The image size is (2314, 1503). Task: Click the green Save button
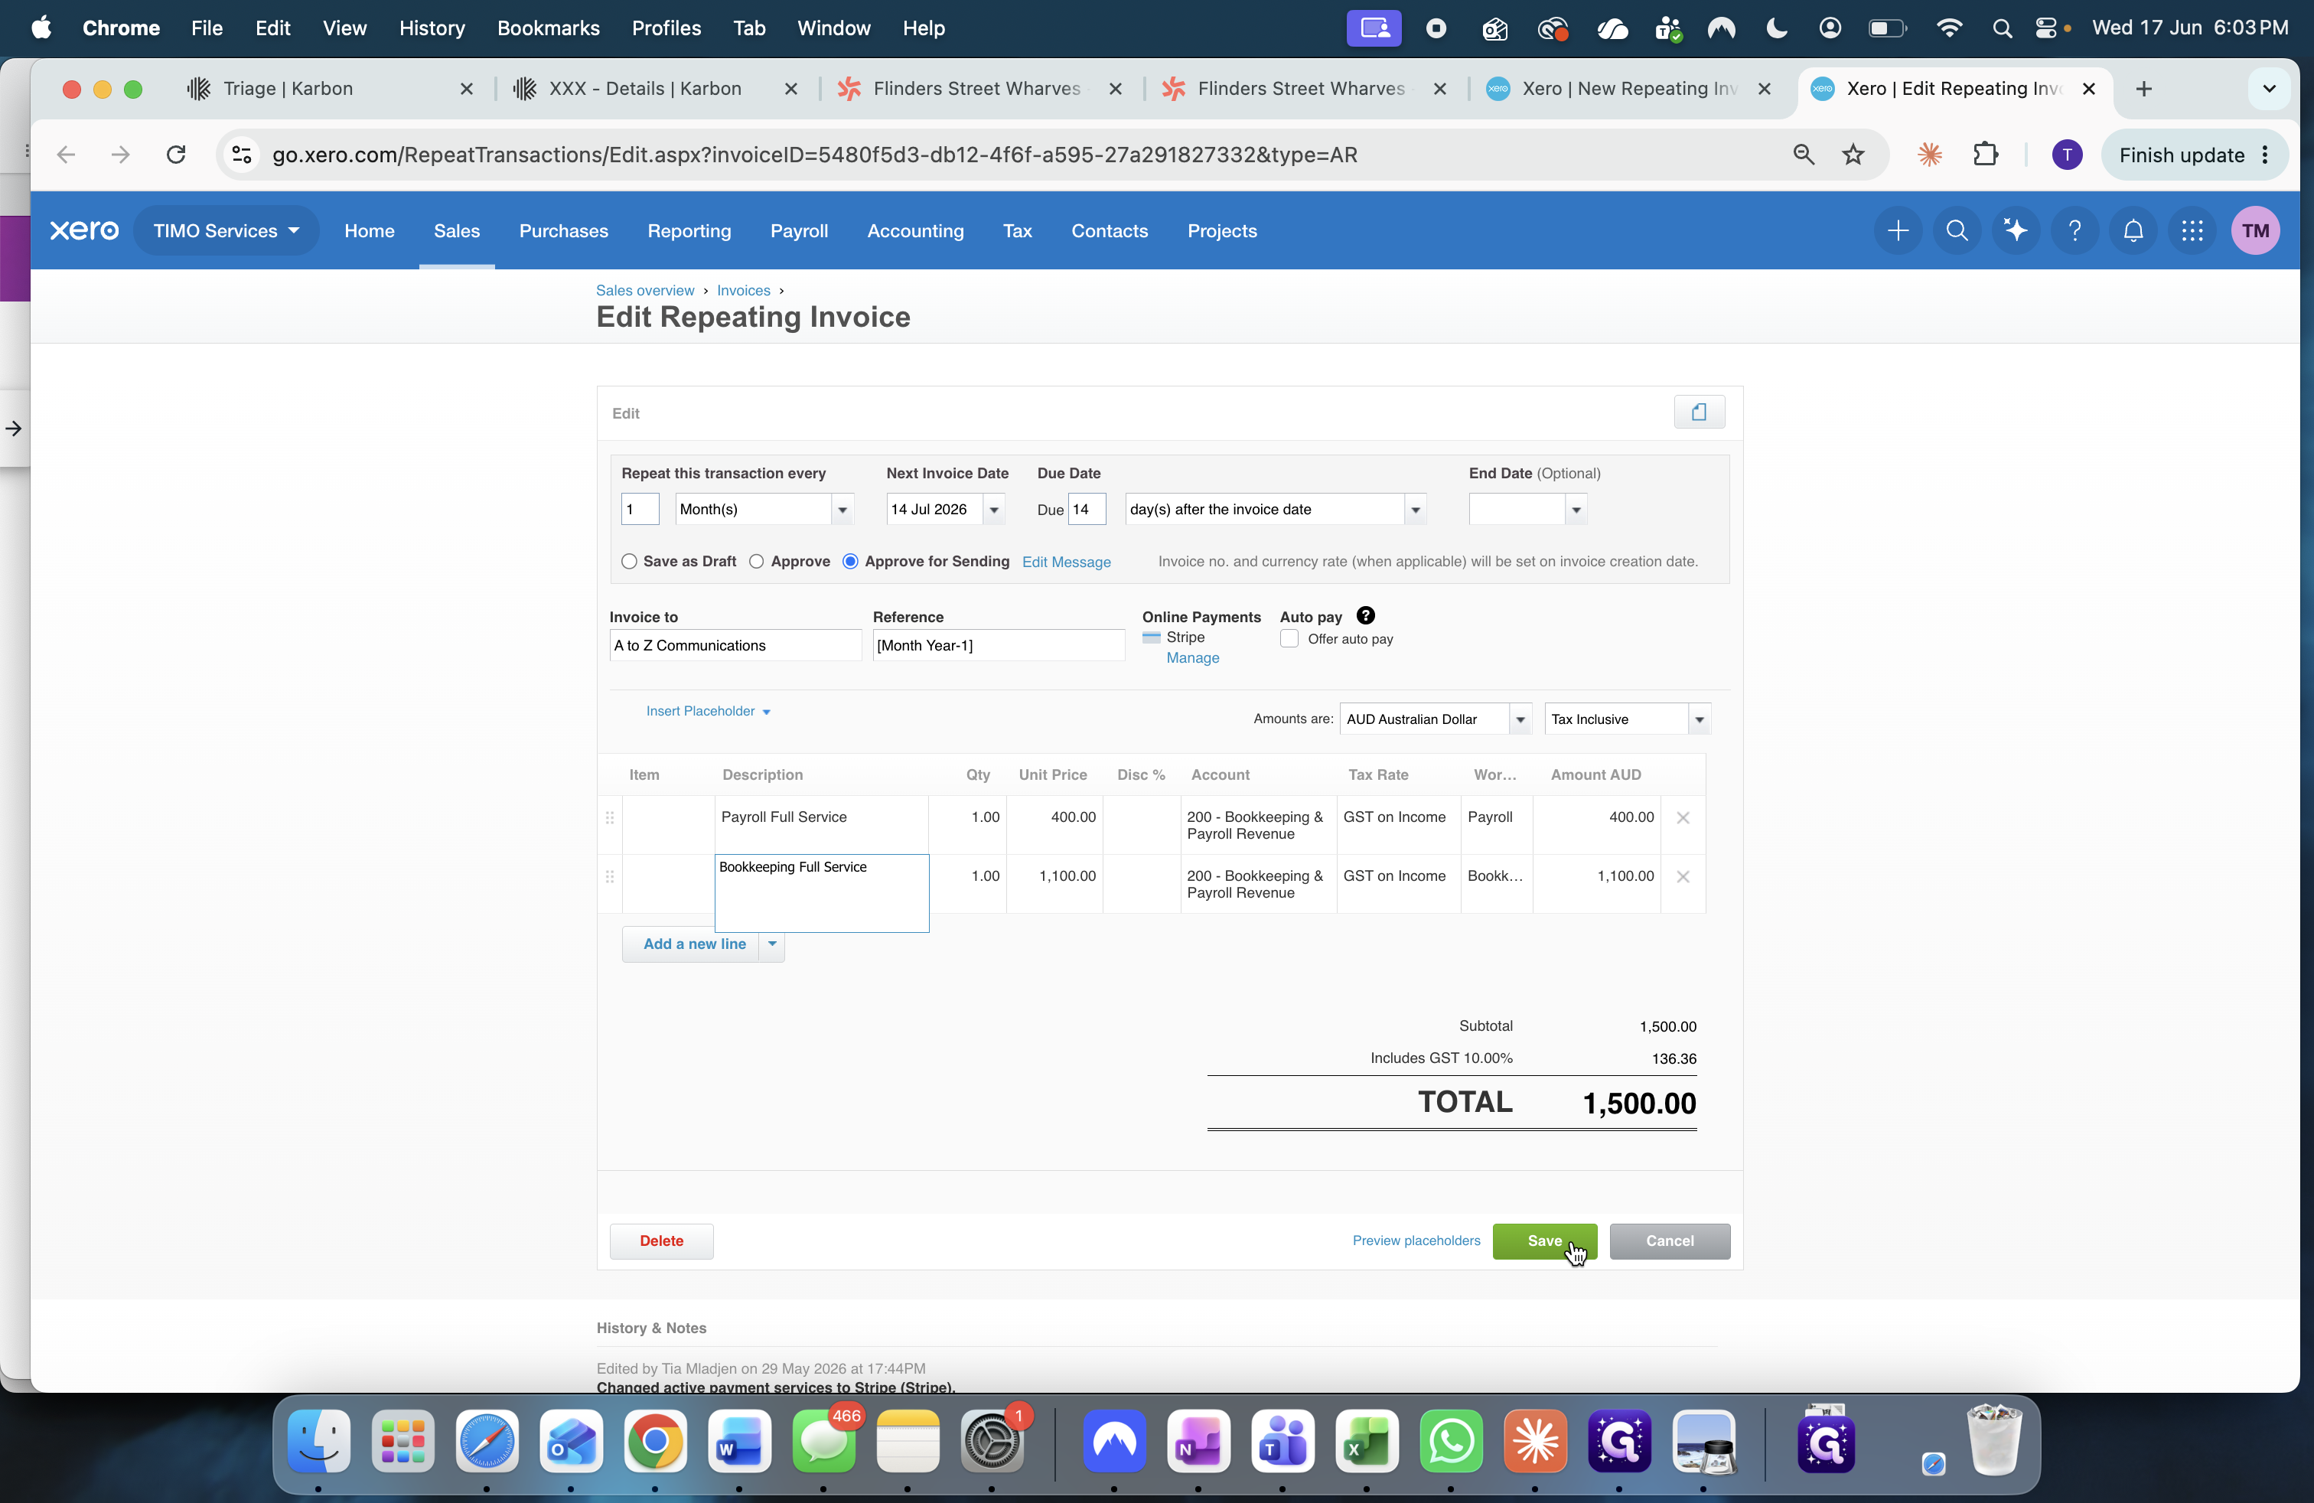[x=1544, y=1241]
